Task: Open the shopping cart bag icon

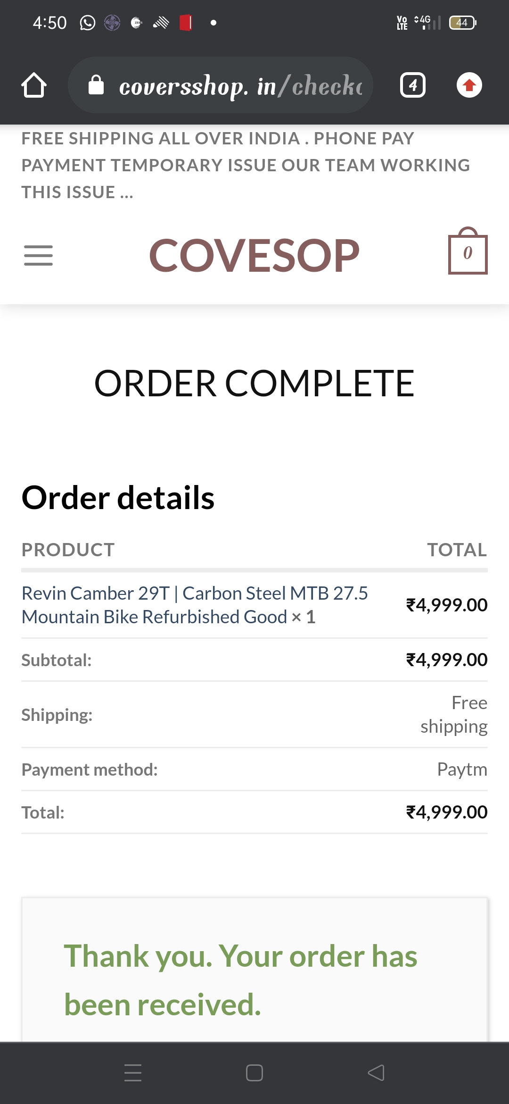Action: click(x=468, y=251)
